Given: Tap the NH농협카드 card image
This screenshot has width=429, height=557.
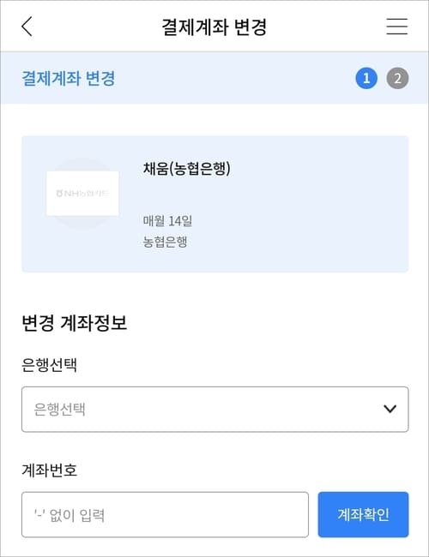Looking at the screenshot, I should 82,194.
